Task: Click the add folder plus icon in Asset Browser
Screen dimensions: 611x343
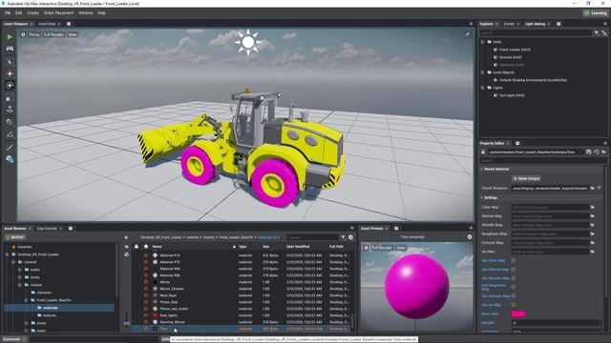Action: coord(126,237)
